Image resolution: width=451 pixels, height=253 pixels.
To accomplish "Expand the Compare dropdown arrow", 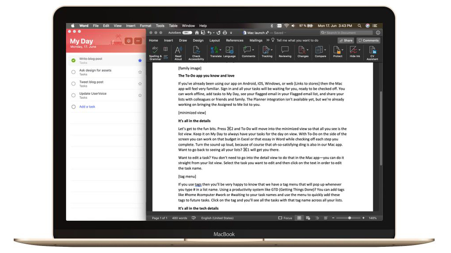I will coord(325,50).
